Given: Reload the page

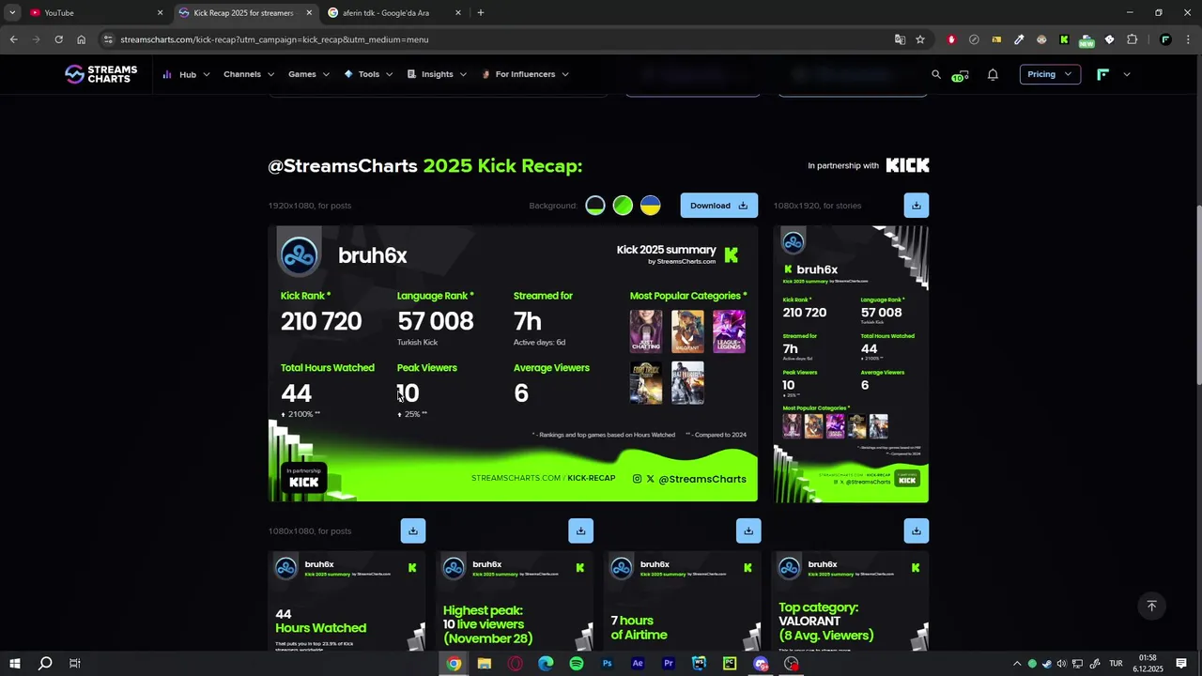Looking at the screenshot, I should pyautogui.click(x=58, y=39).
